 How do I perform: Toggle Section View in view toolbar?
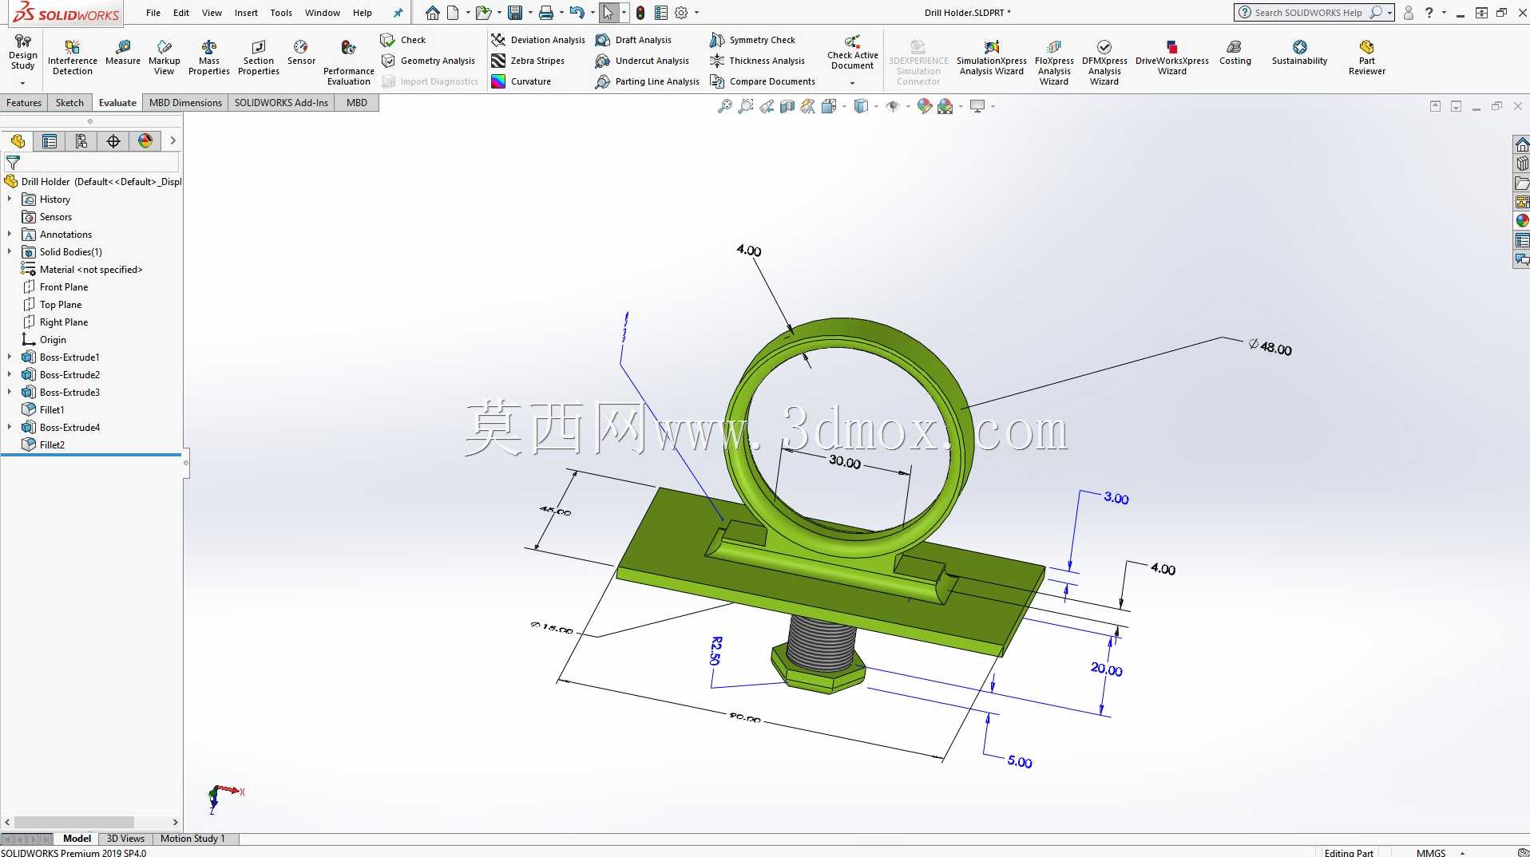(787, 106)
